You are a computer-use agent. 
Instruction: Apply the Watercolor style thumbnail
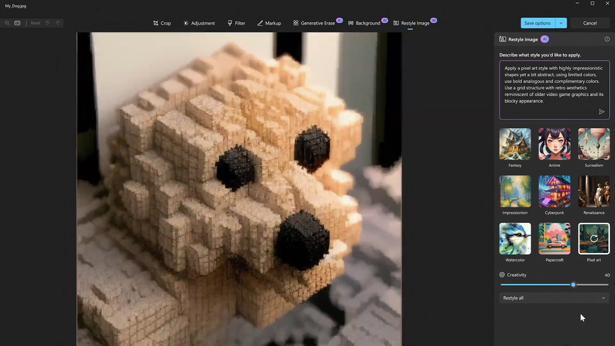click(x=515, y=238)
